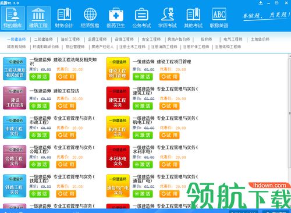Open the 铁路工程实务 blue course tile
The width and height of the screenshot is (291, 213).
(x=15, y=186)
